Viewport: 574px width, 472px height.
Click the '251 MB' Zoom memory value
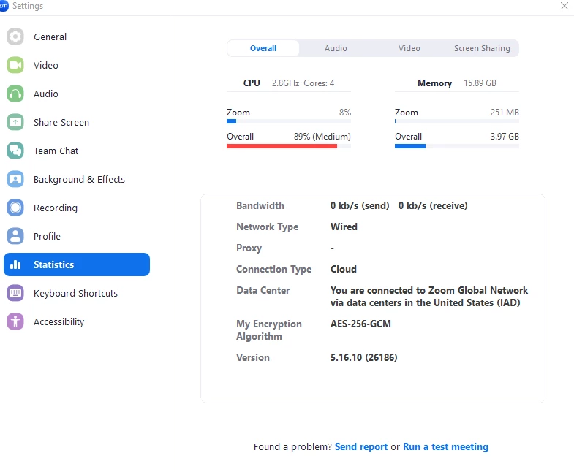[x=505, y=113]
